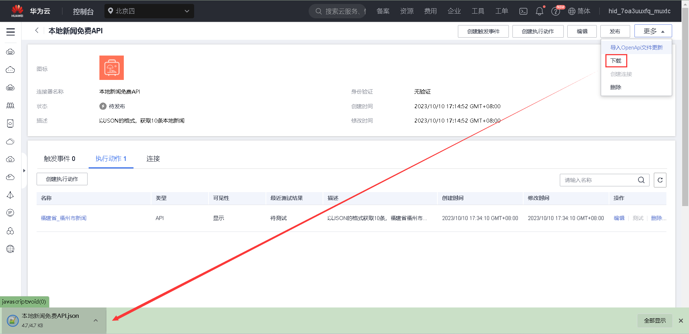This screenshot has width=689, height=334.
Task: Click the vertical page scrollbar
Action: pos(685,108)
